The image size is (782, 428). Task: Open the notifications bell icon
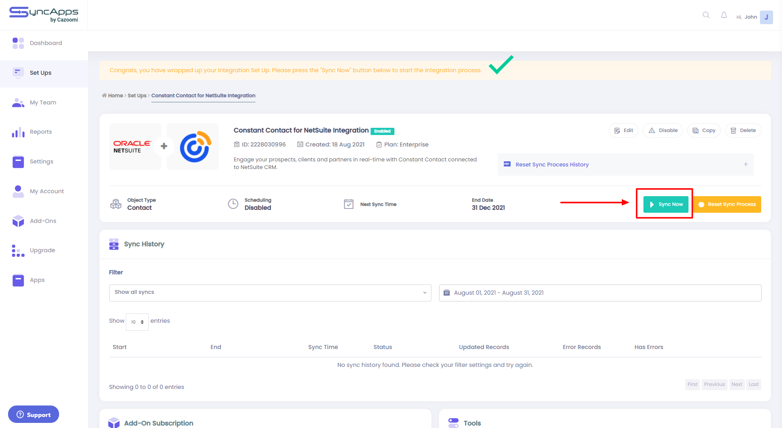tap(724, 15)
